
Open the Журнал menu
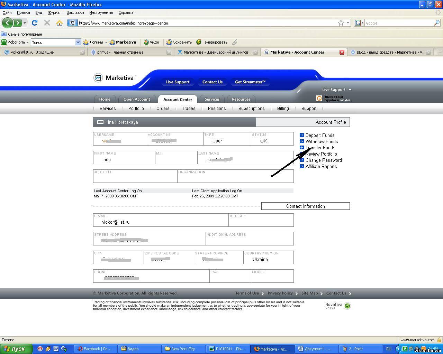click(x=54, y=12)
